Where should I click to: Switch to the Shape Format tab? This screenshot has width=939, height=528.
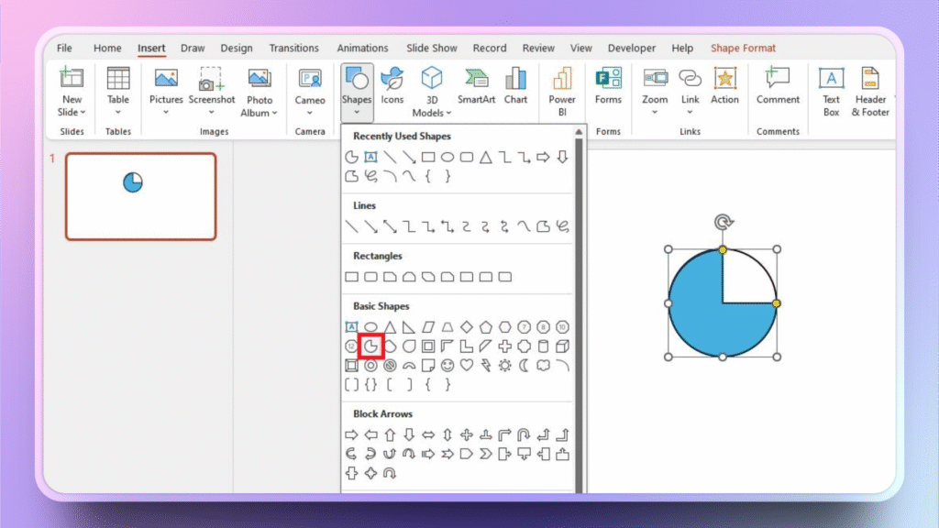coord(743,48)
